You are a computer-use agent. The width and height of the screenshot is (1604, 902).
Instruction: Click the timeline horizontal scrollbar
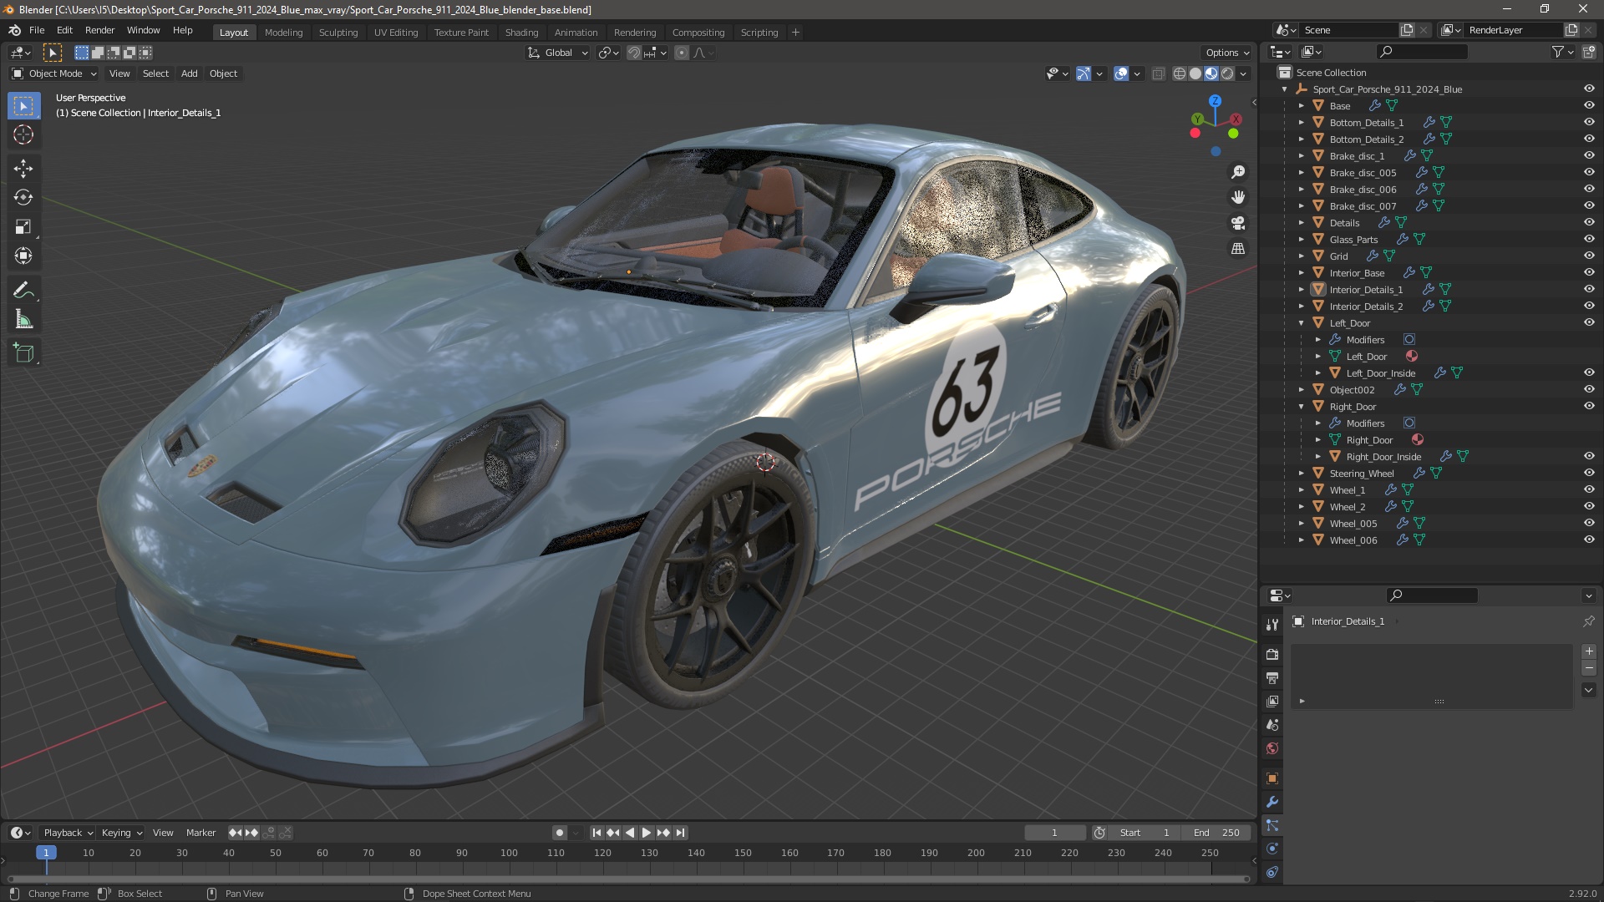point(628,879)
